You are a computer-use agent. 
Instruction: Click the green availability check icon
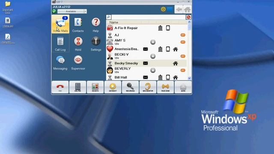click(x=54, y=11)
